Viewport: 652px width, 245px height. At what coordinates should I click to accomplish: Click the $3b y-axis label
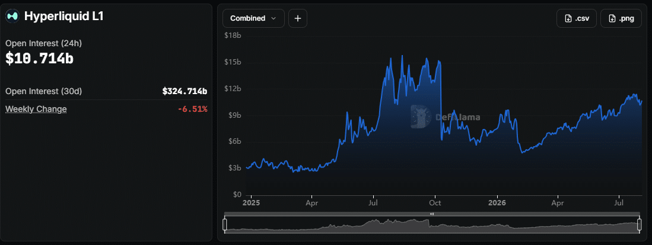234,168
